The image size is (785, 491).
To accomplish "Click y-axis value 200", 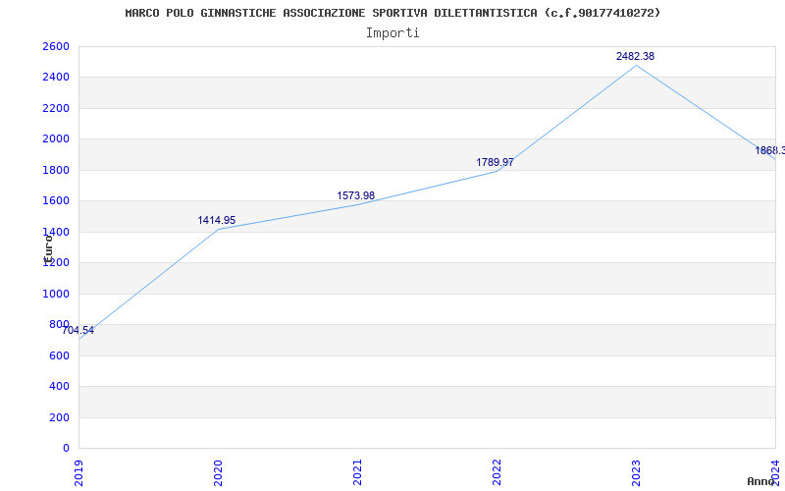I will pyautogui.click(x=59, y=417).
